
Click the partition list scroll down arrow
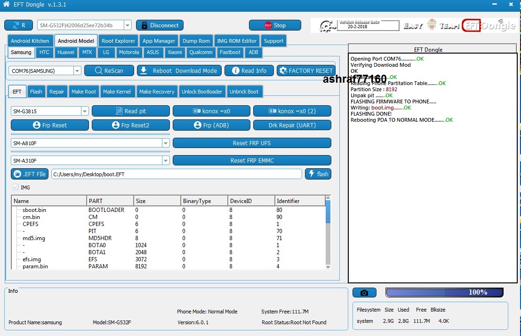[x=328, y=266]
